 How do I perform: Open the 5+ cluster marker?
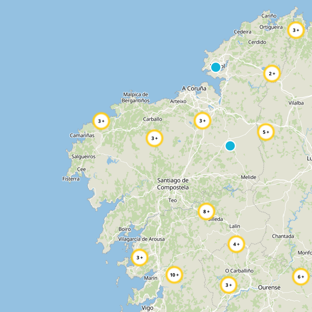tap(266, 132)
